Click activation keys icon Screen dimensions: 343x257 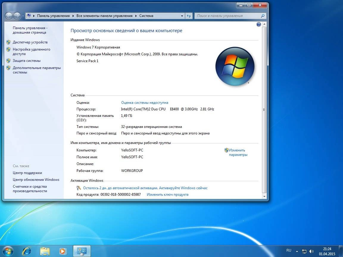(x=79, y=188)
